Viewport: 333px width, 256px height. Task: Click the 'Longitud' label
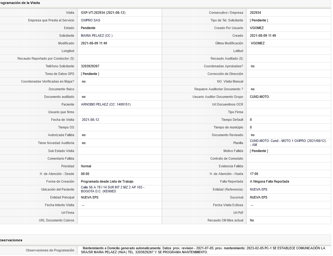pyautogui.click(x=68, y=51)
